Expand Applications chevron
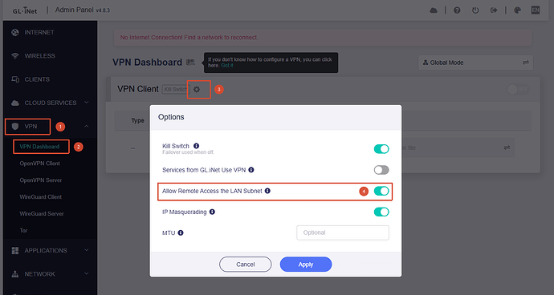Image resolution: width=554 pixels, height=295 pixels. (86, 250)
